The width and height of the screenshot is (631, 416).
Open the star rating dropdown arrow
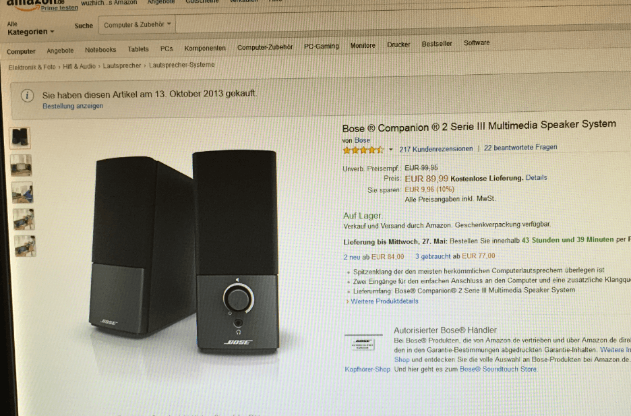pyautogui.click(x=390, y=150)
